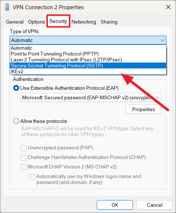Go to the Networking tab
This screenshot has height=213, width=176.
[x=84, y=22]
